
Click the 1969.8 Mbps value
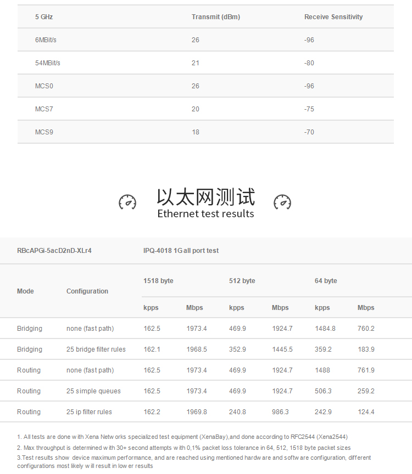197,412
